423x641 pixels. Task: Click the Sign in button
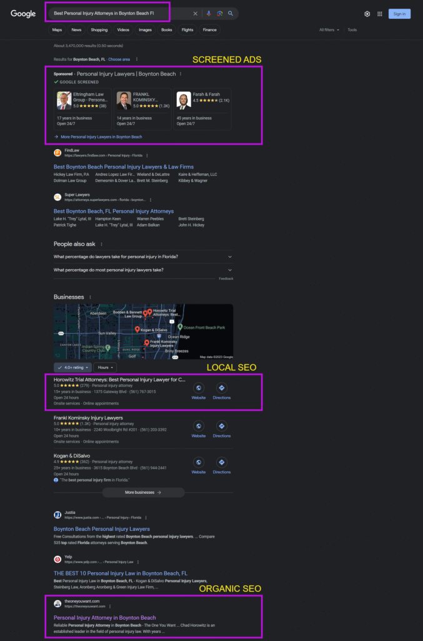point(399,14)
